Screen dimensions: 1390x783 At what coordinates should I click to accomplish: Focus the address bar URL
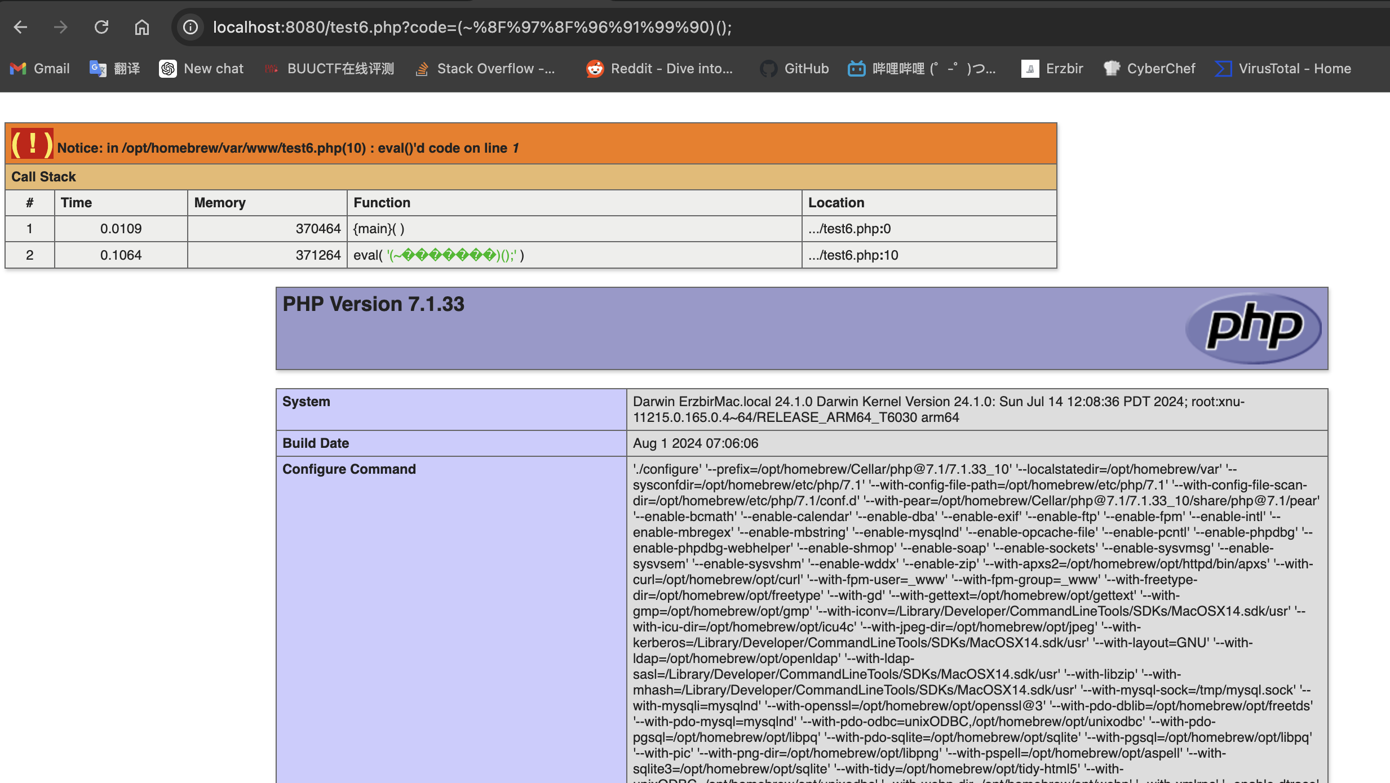pyautogui.click(x=472, y=27)
